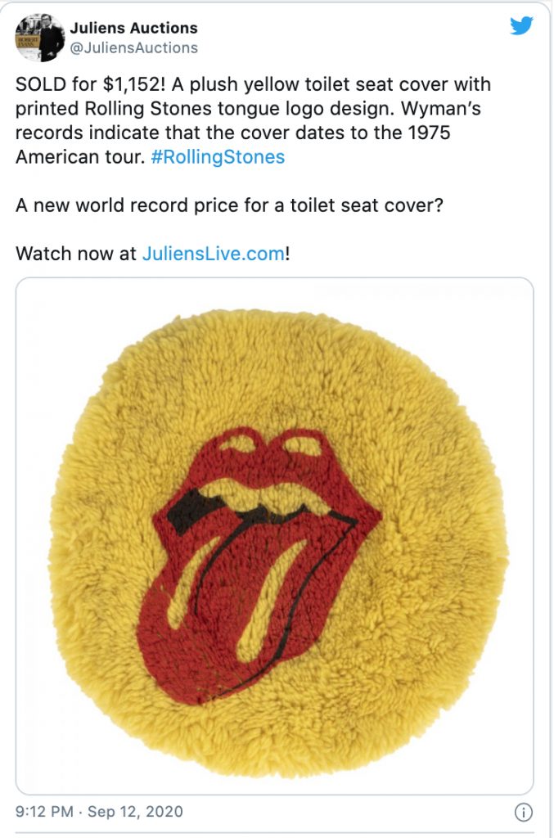The height and width of the screenshot is (838, 554).
Task: Open the #RollingStones hashtag
Action: 218,157
